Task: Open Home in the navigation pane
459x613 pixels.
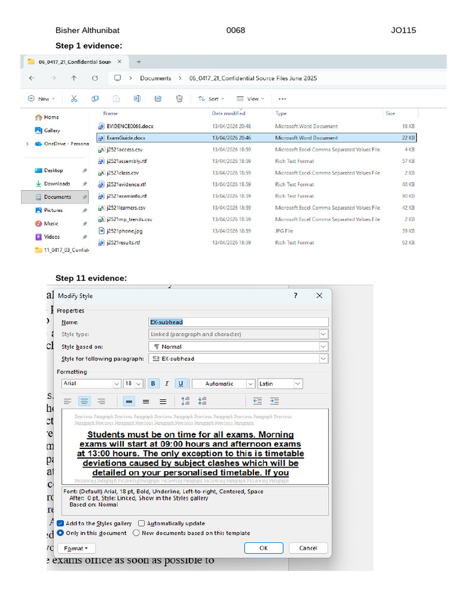Action: click(51, 117)
